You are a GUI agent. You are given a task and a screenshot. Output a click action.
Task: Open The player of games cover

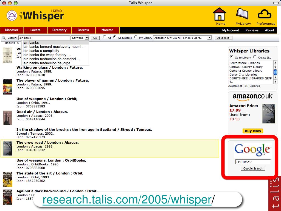[x=7, y=87]
